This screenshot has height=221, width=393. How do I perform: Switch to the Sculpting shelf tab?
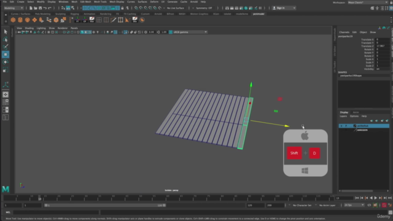coord(60,14)
